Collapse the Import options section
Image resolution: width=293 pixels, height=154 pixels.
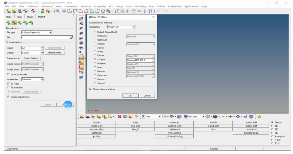pos(7,42)
